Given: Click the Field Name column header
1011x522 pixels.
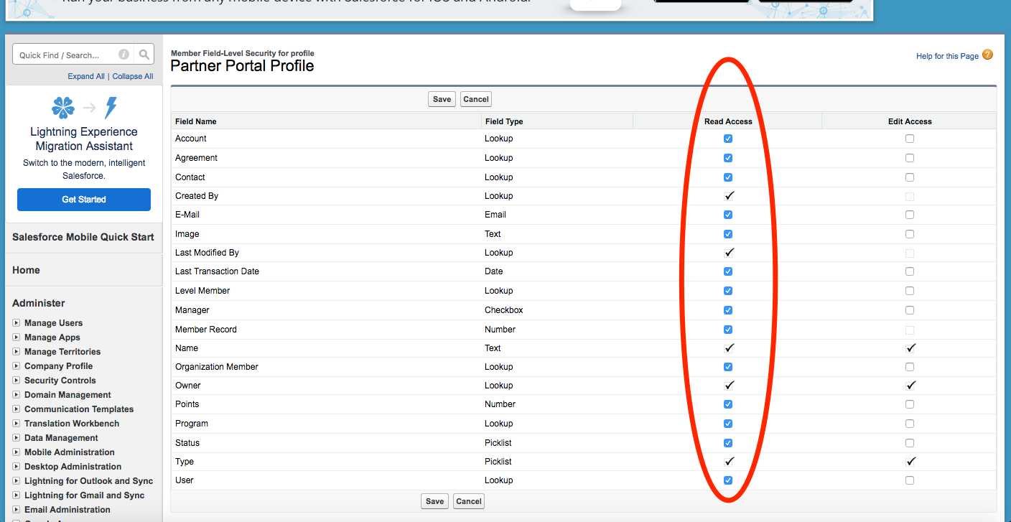Looking at the screenshot, I should 196,121.
